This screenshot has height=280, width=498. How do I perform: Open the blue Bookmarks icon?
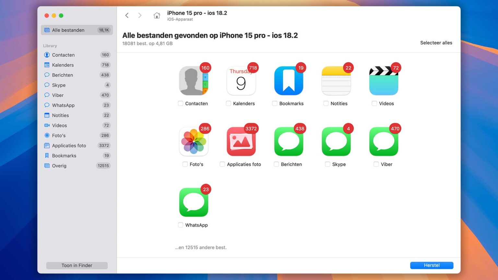tap(288, 81)
